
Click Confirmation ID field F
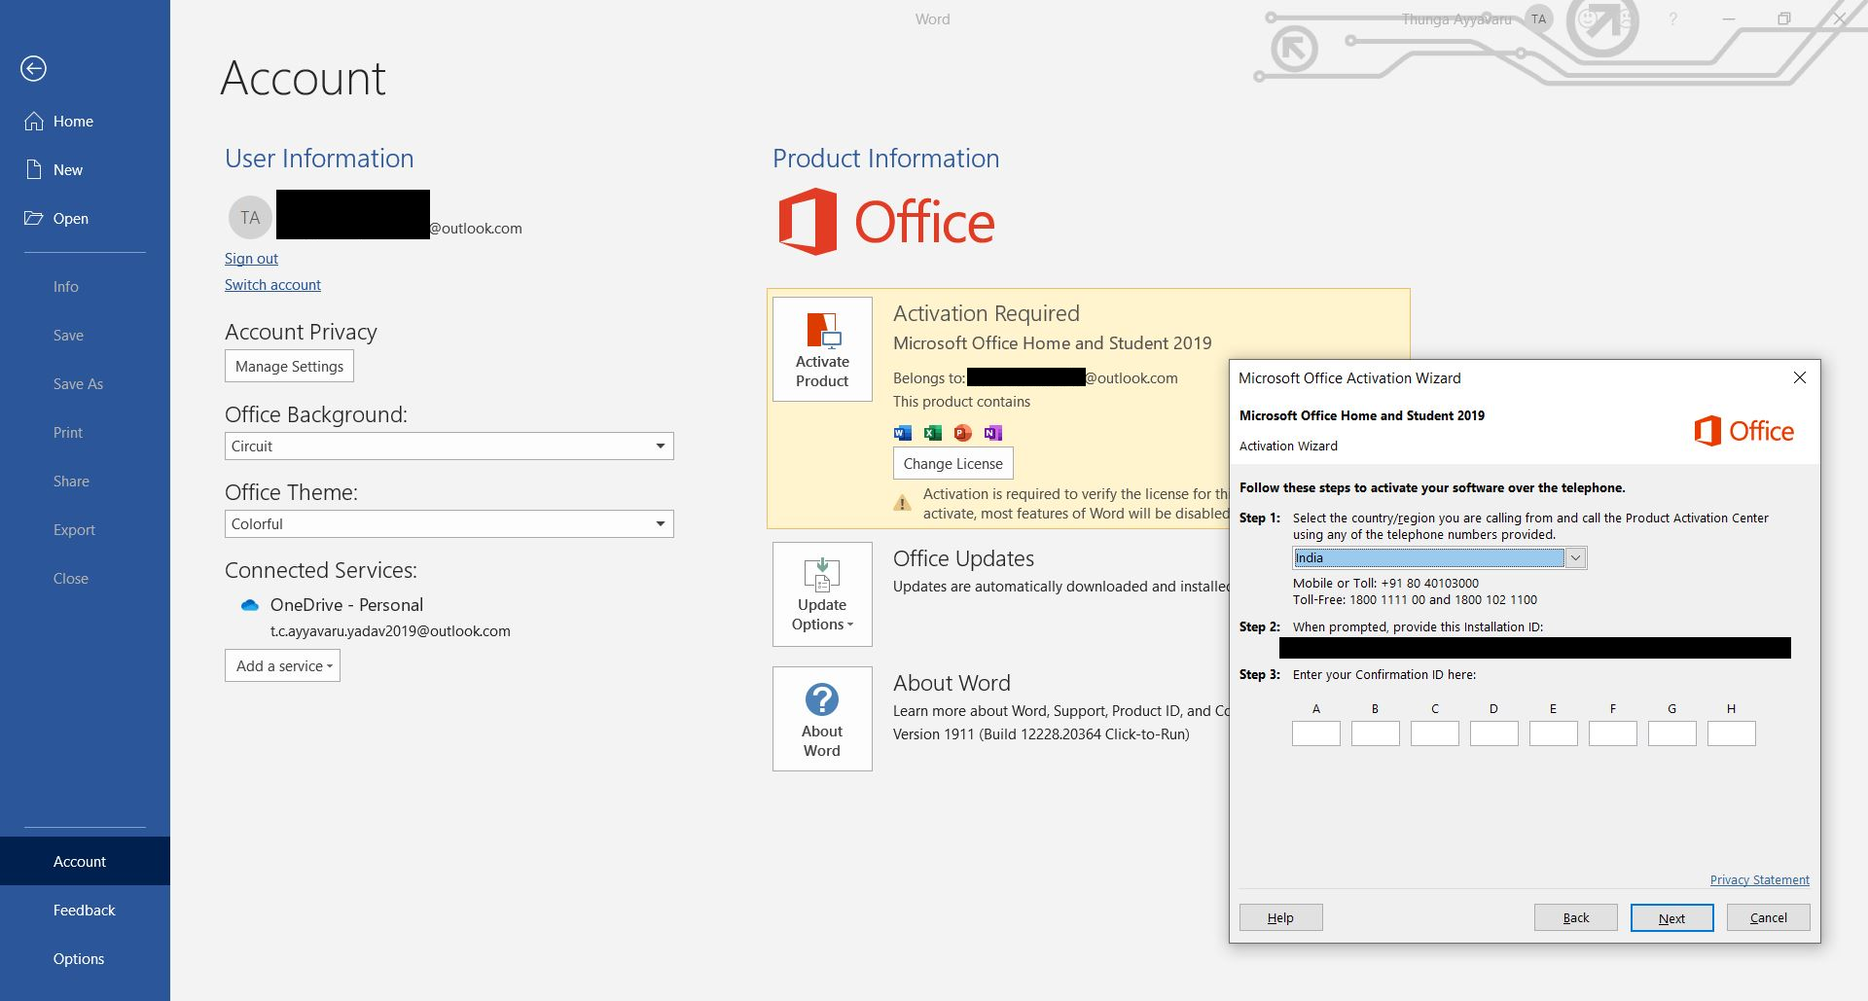tap(1612, 733)
